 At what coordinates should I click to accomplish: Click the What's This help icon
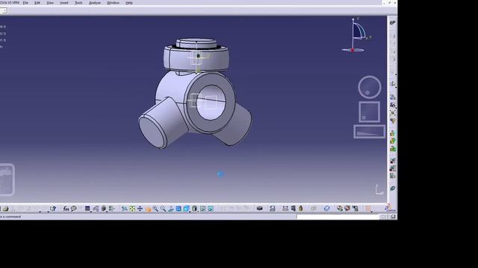(53, 208)
